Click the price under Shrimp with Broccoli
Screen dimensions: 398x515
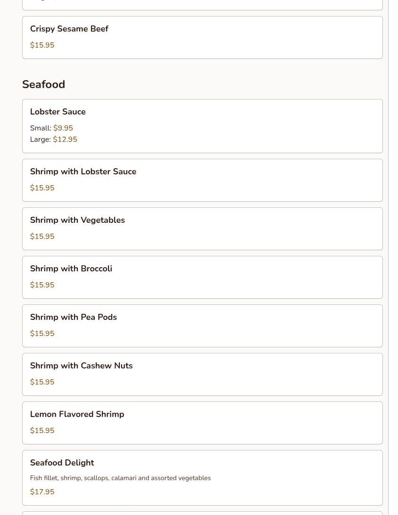click(42, 285)
